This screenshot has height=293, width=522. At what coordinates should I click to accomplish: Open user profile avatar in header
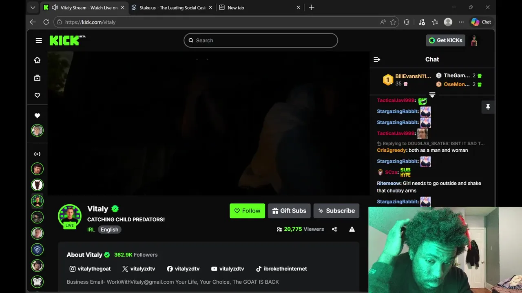474,40
